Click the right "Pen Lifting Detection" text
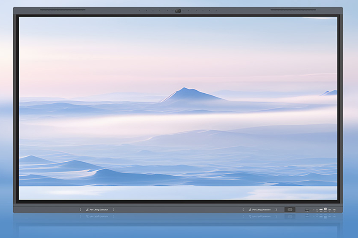The height and width of the screenshot is (238, 358). (x=261, y=209)
